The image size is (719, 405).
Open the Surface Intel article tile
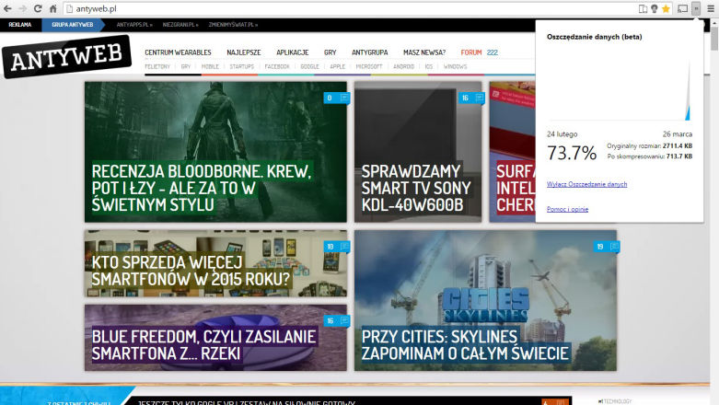pyautogui.click(x=512, y=152)
